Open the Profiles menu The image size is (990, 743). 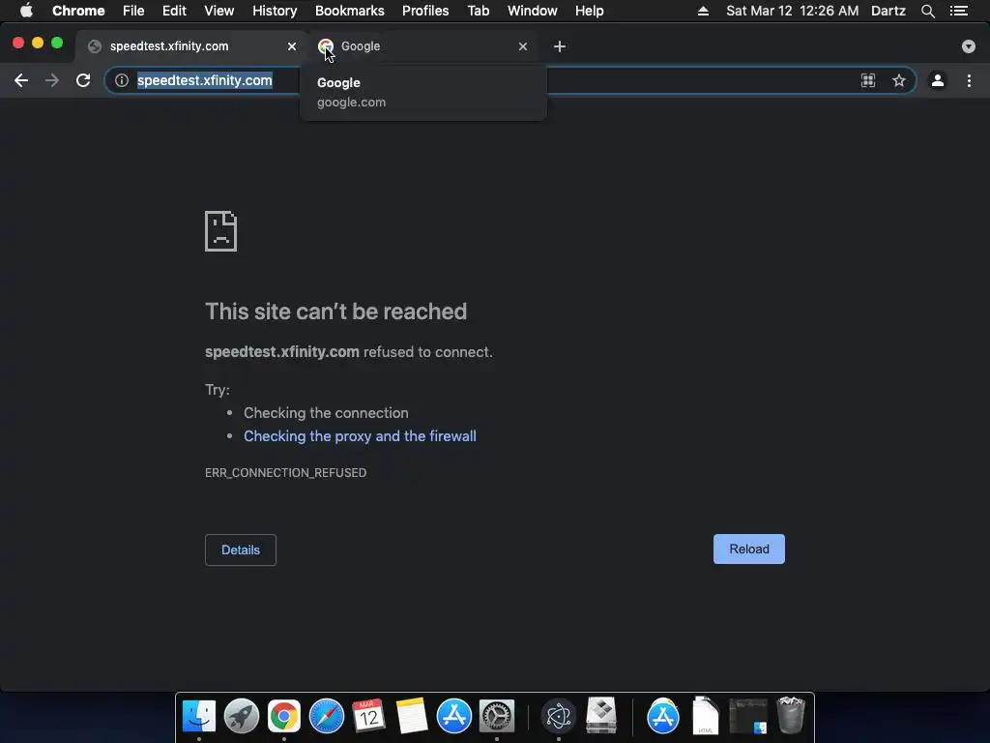coord(425,11)
